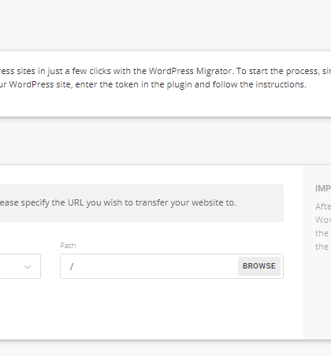
Task: Click the BROWSE button in the Path field
Action: [259, 266]
